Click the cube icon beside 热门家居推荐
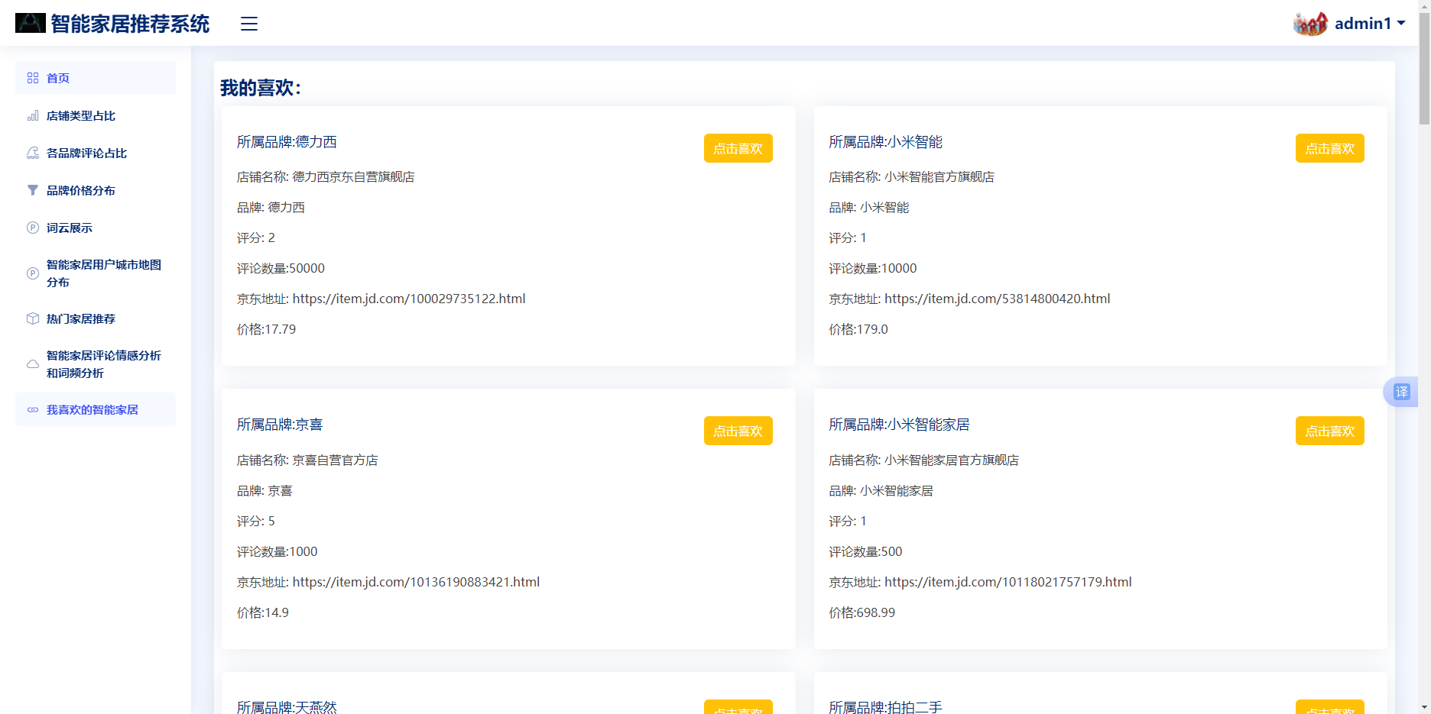The image size is (1431, 714). [x=33, y=318]
